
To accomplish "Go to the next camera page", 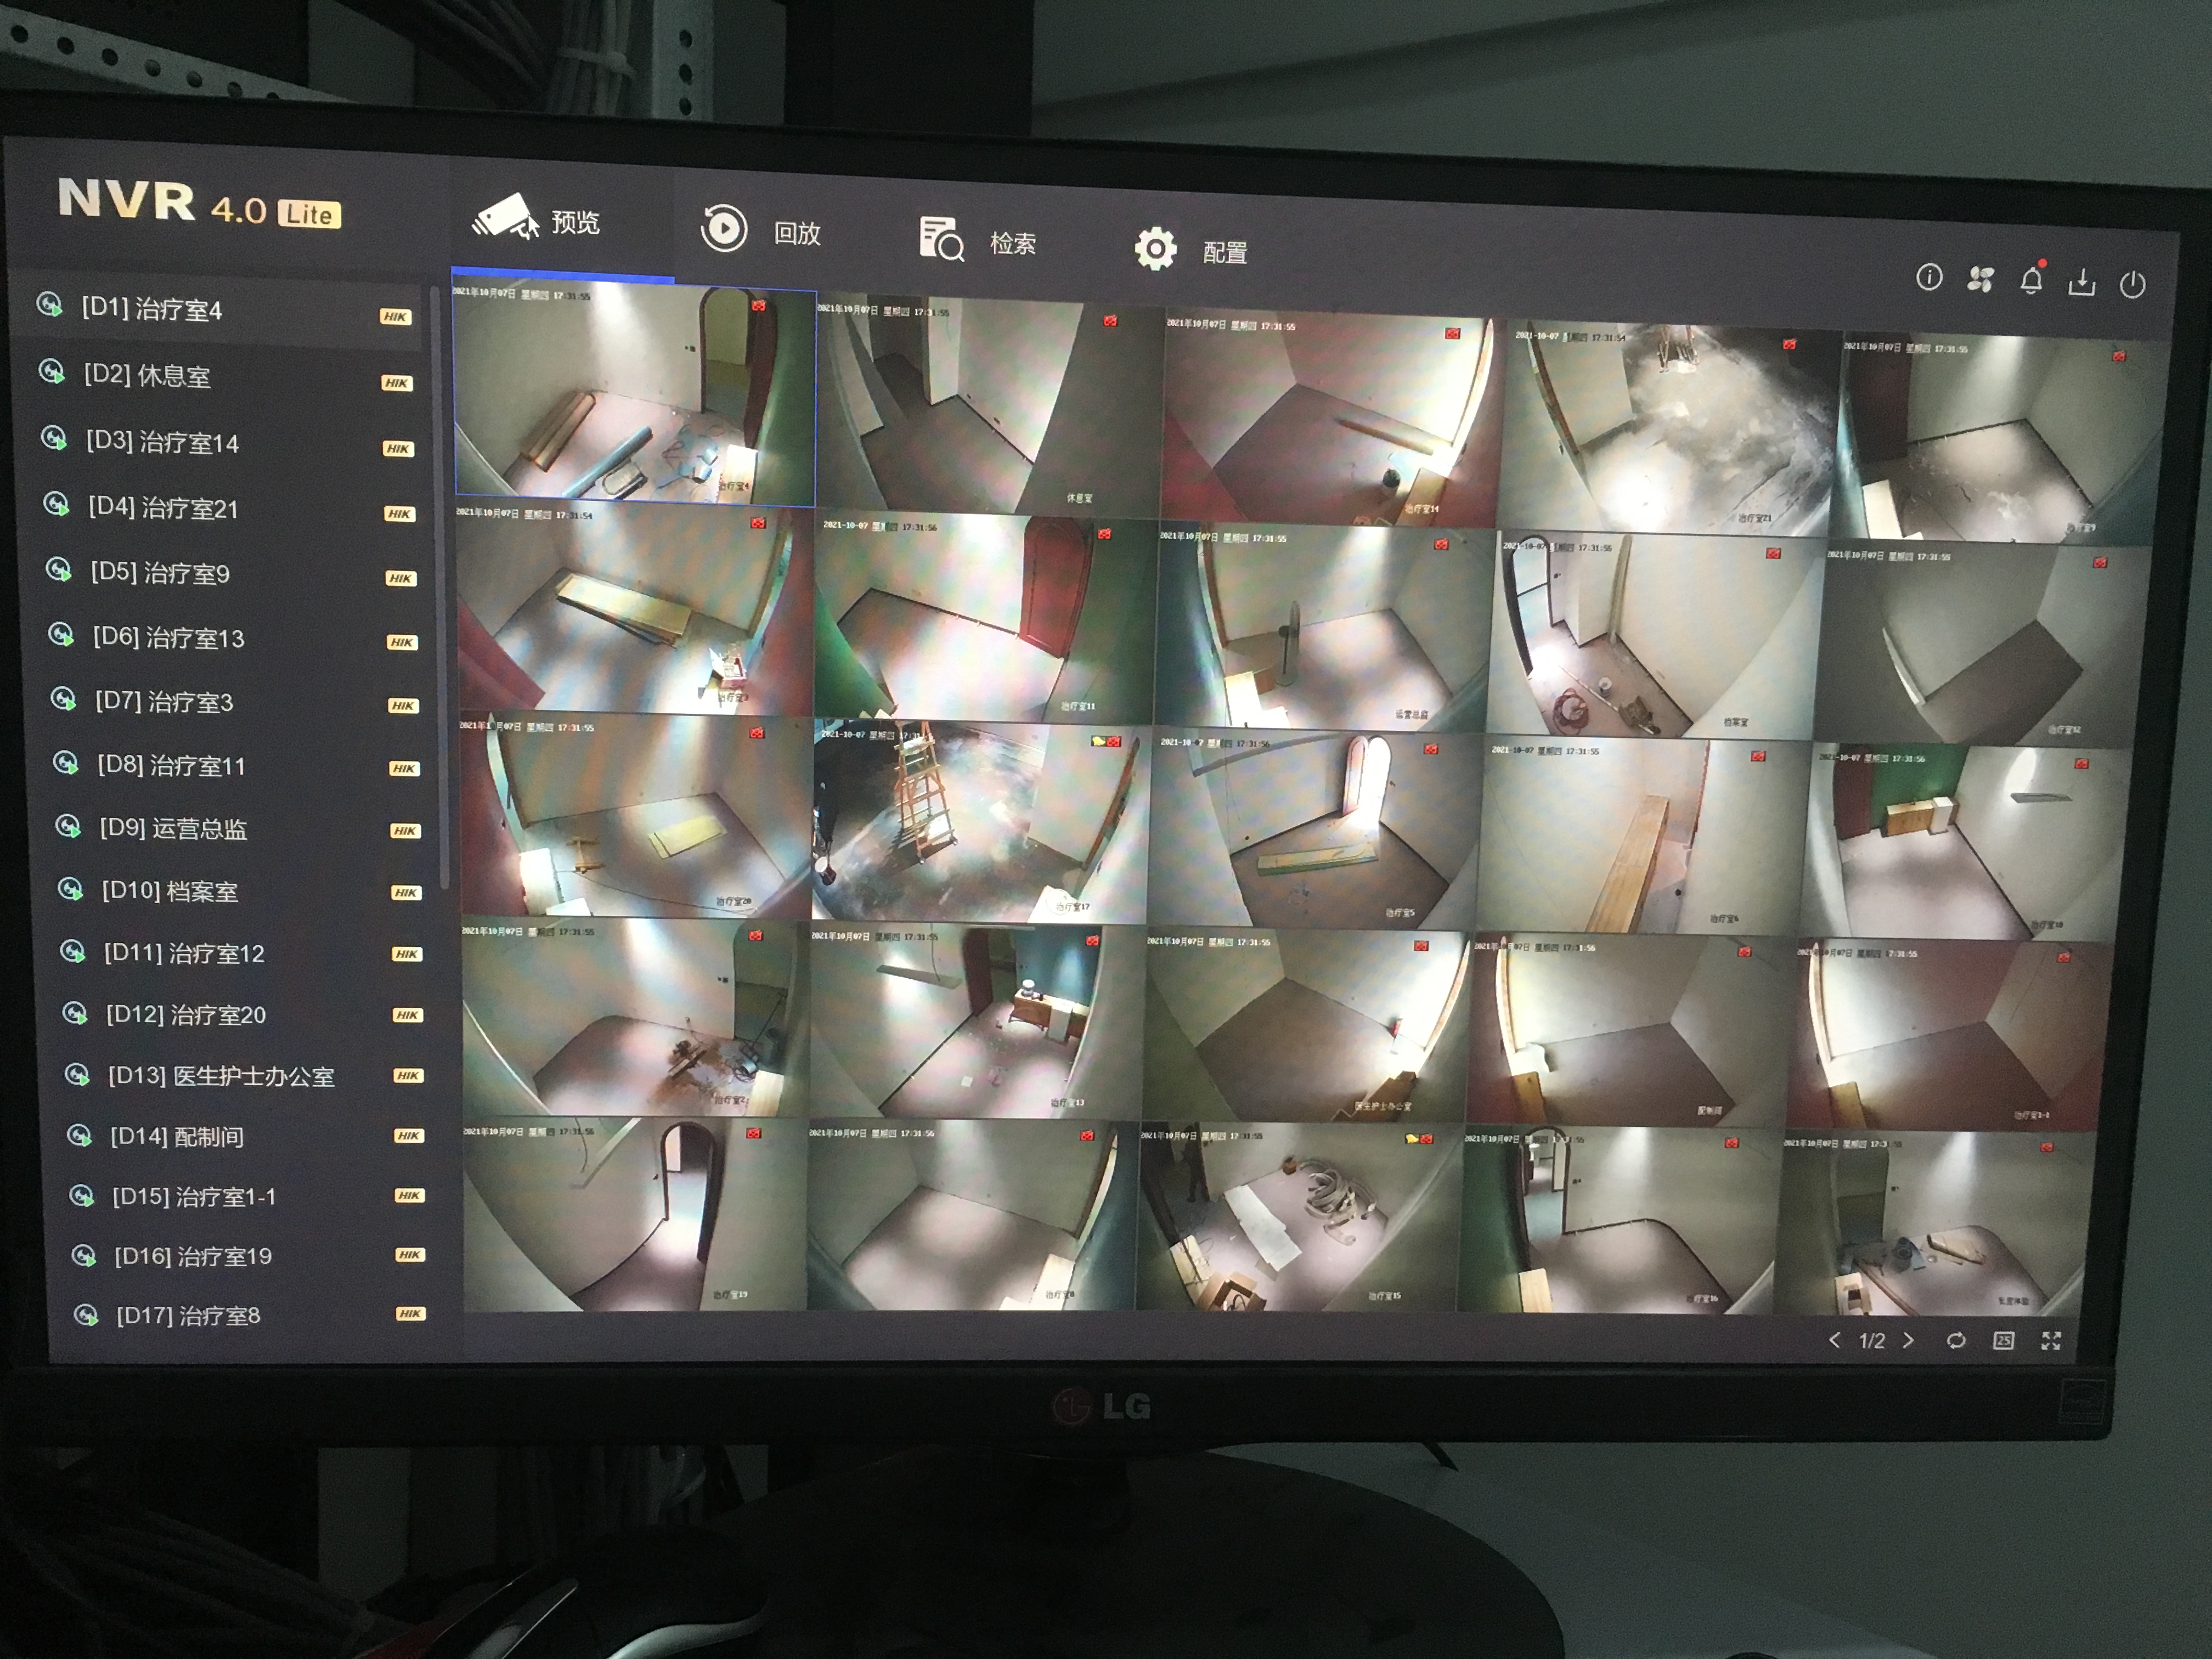I will point(1908,1340).
